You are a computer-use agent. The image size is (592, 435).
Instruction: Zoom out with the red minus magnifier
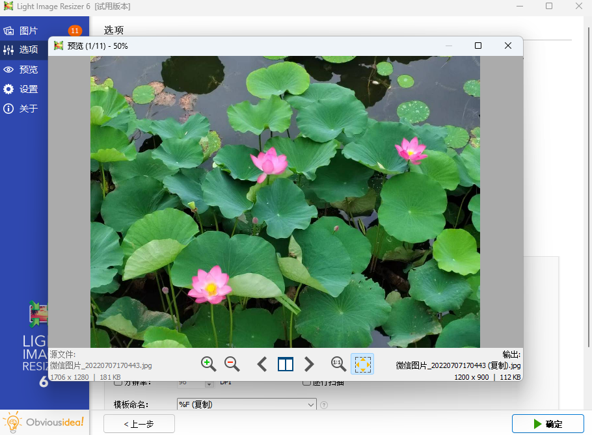click(x=232, y=364)
